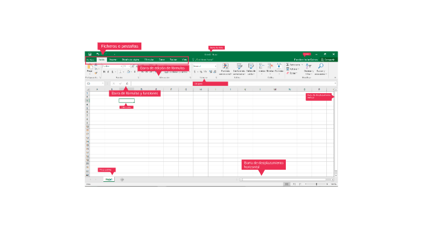Click the Undo arrow in quick access toolbar
This screenshot has height=238, width=423.
[98, 54]
